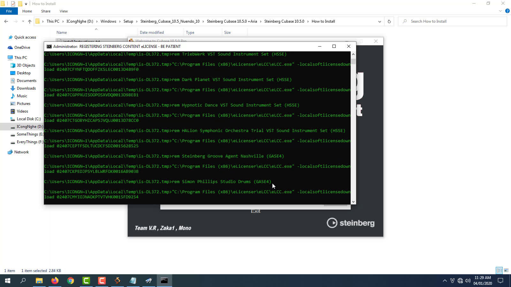Refresh the current folder
This screenshot has height=287, width=511.
(389, 21)
